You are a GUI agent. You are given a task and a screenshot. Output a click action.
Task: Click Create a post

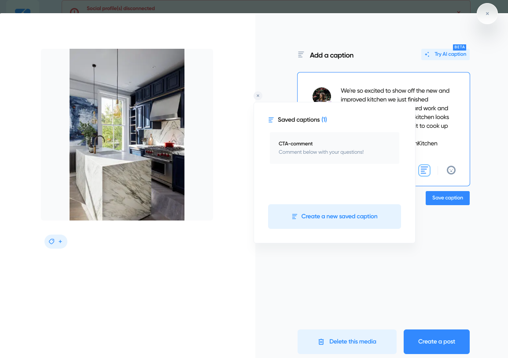pos(436,341)
